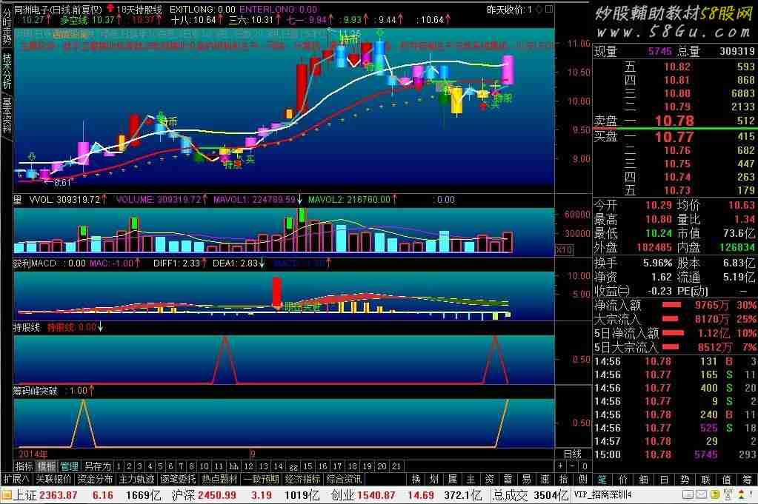Select the 笔 tab under the trade list
758x504 pixels.
coord(602,479)
